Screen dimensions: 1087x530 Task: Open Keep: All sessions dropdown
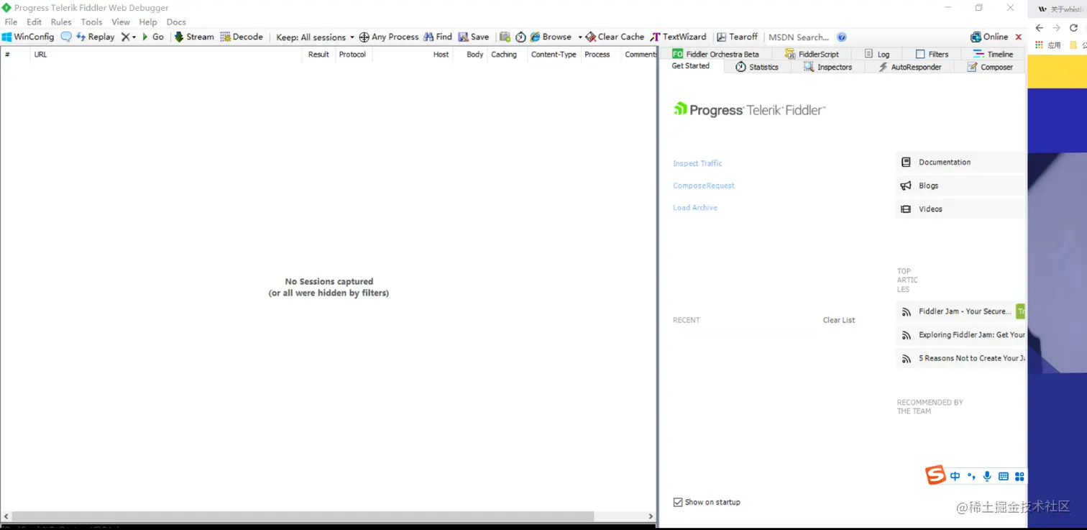316,37
